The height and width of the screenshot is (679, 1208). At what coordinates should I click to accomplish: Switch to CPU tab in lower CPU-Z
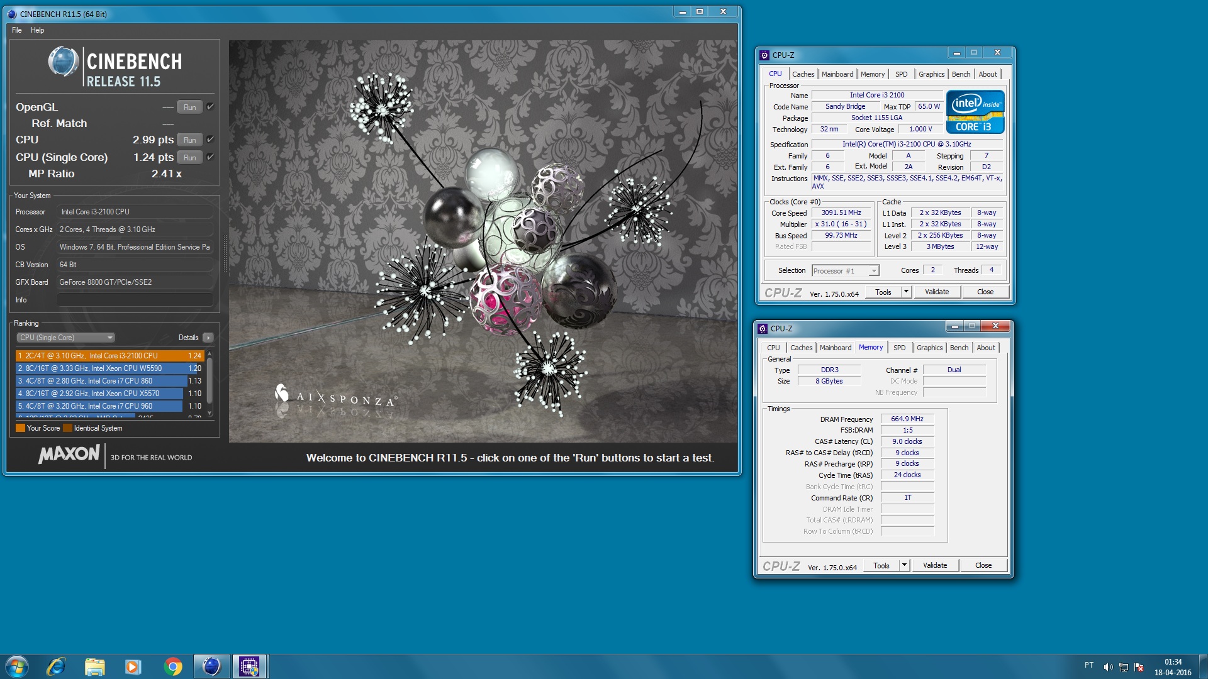pos(773,348)
